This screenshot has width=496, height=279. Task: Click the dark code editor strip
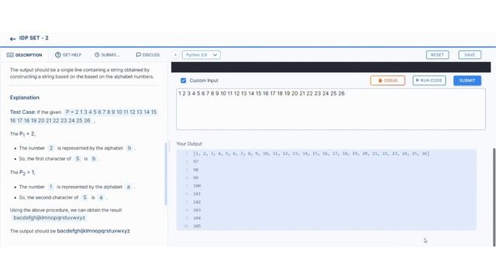pyautogui.click(x=331, y=67)
